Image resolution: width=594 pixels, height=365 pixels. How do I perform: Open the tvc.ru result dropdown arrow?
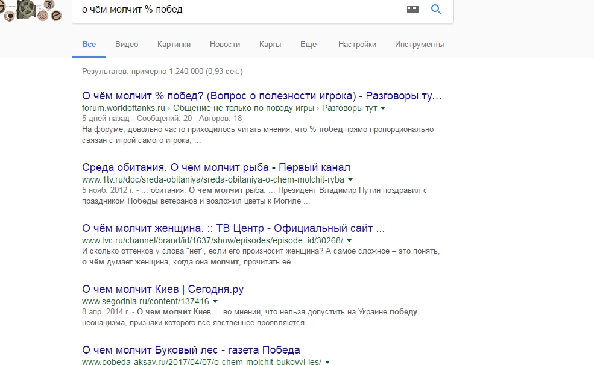pyautogui.click(x=349, y=240)
